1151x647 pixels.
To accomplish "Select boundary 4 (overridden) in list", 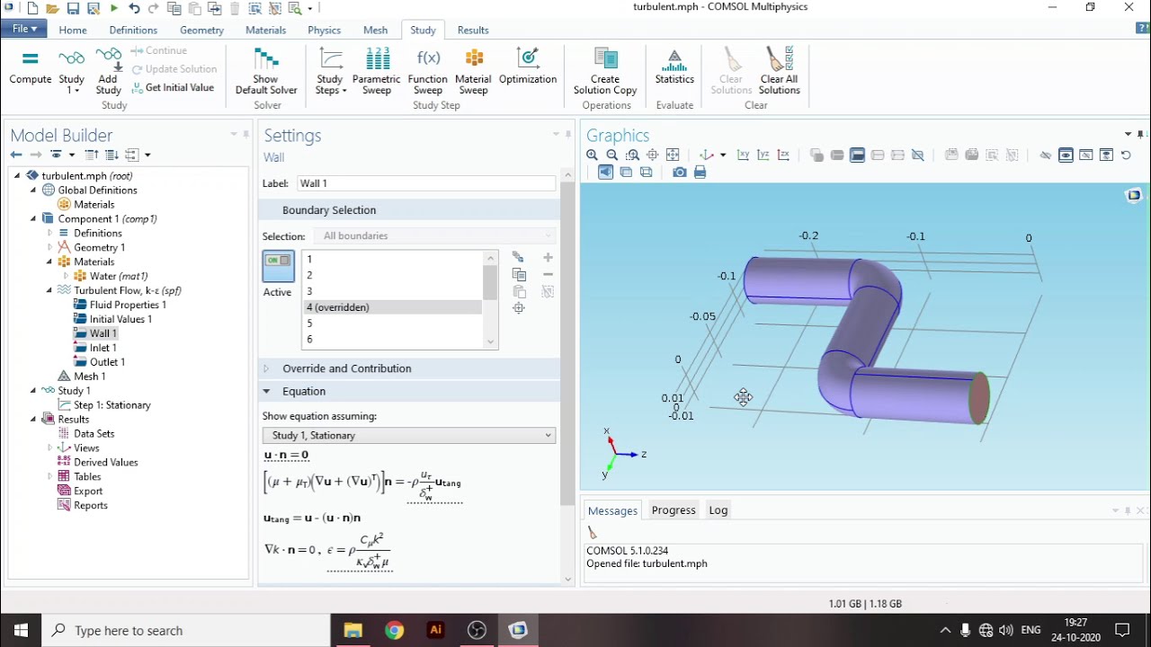I will 393,307.
